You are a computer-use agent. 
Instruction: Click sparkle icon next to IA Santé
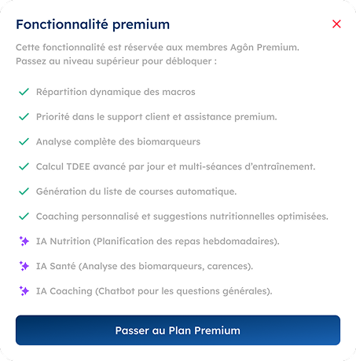[24, 266]
